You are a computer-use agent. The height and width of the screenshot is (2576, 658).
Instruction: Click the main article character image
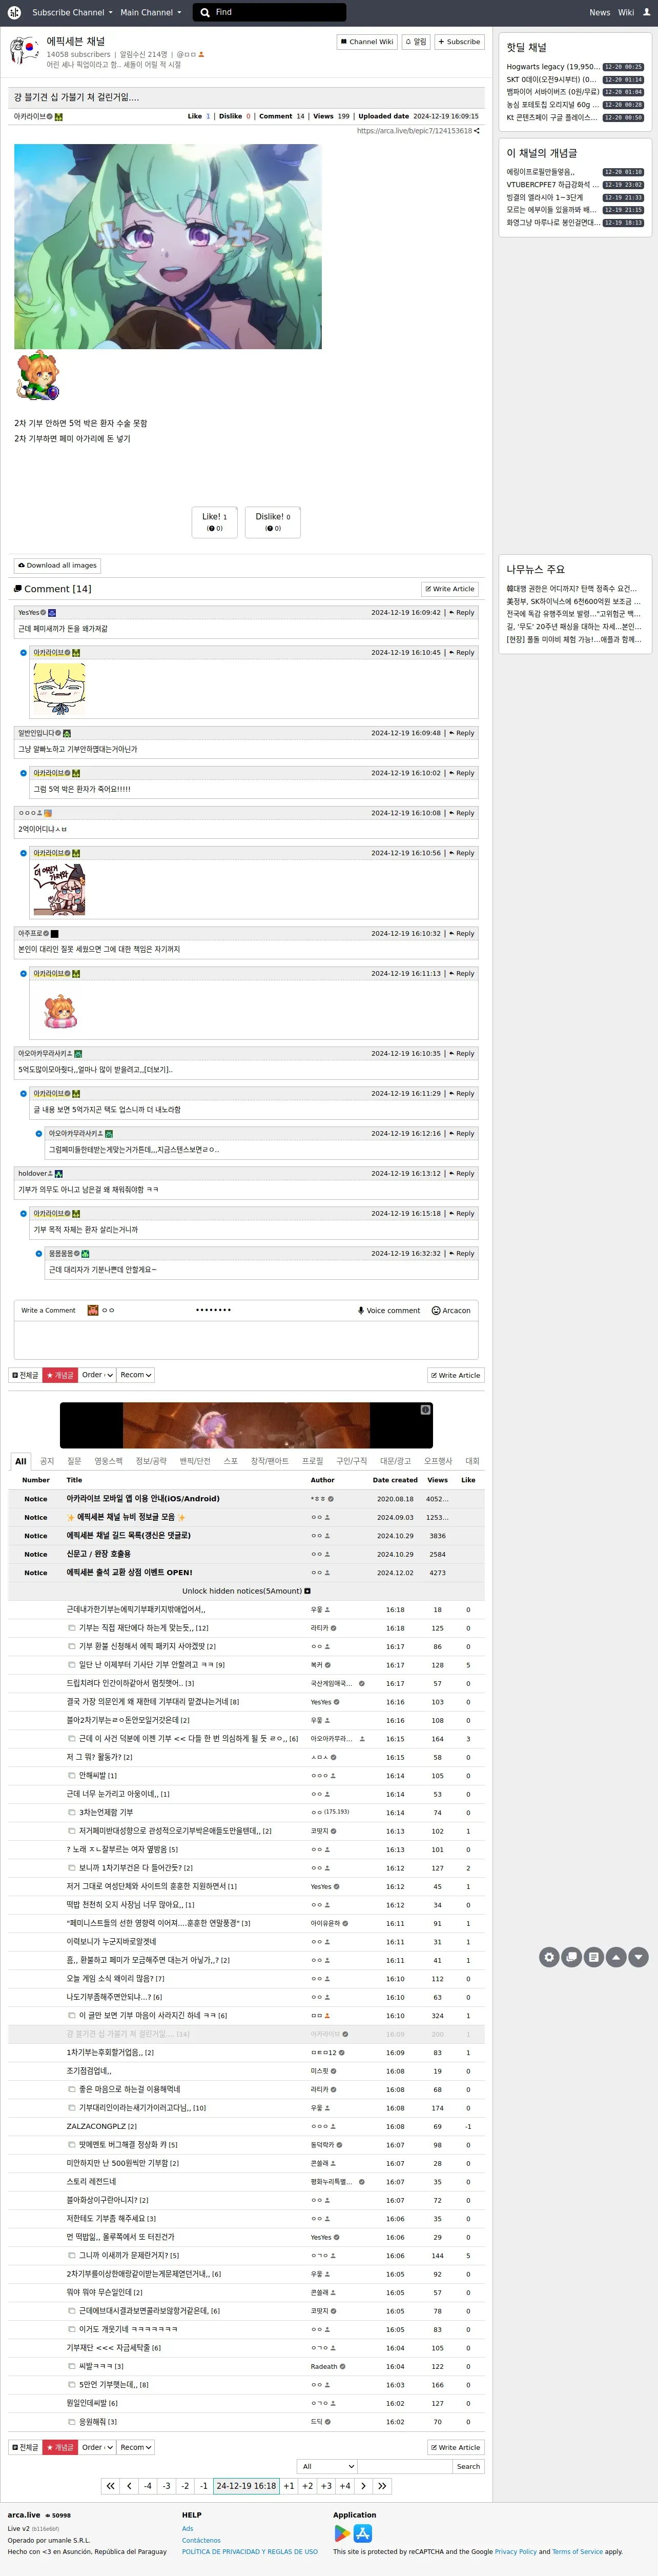click(x=168, y=247)
